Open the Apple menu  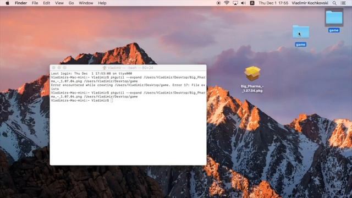tap(7, 3)
